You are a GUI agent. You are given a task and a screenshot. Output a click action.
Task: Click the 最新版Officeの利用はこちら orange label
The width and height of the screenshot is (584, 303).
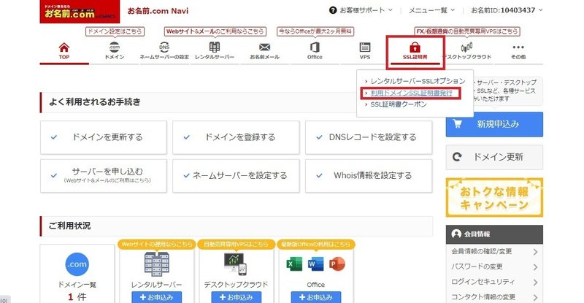[x=316, y=244]
